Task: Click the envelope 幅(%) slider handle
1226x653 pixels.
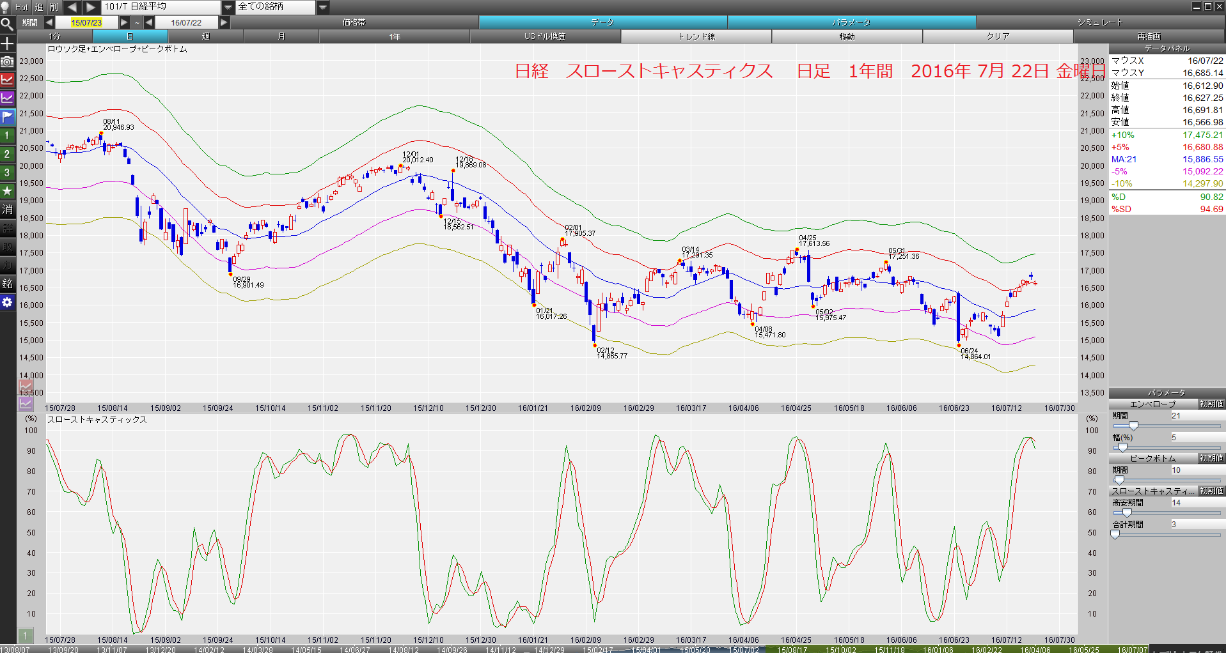Action: pos(1122,447)
